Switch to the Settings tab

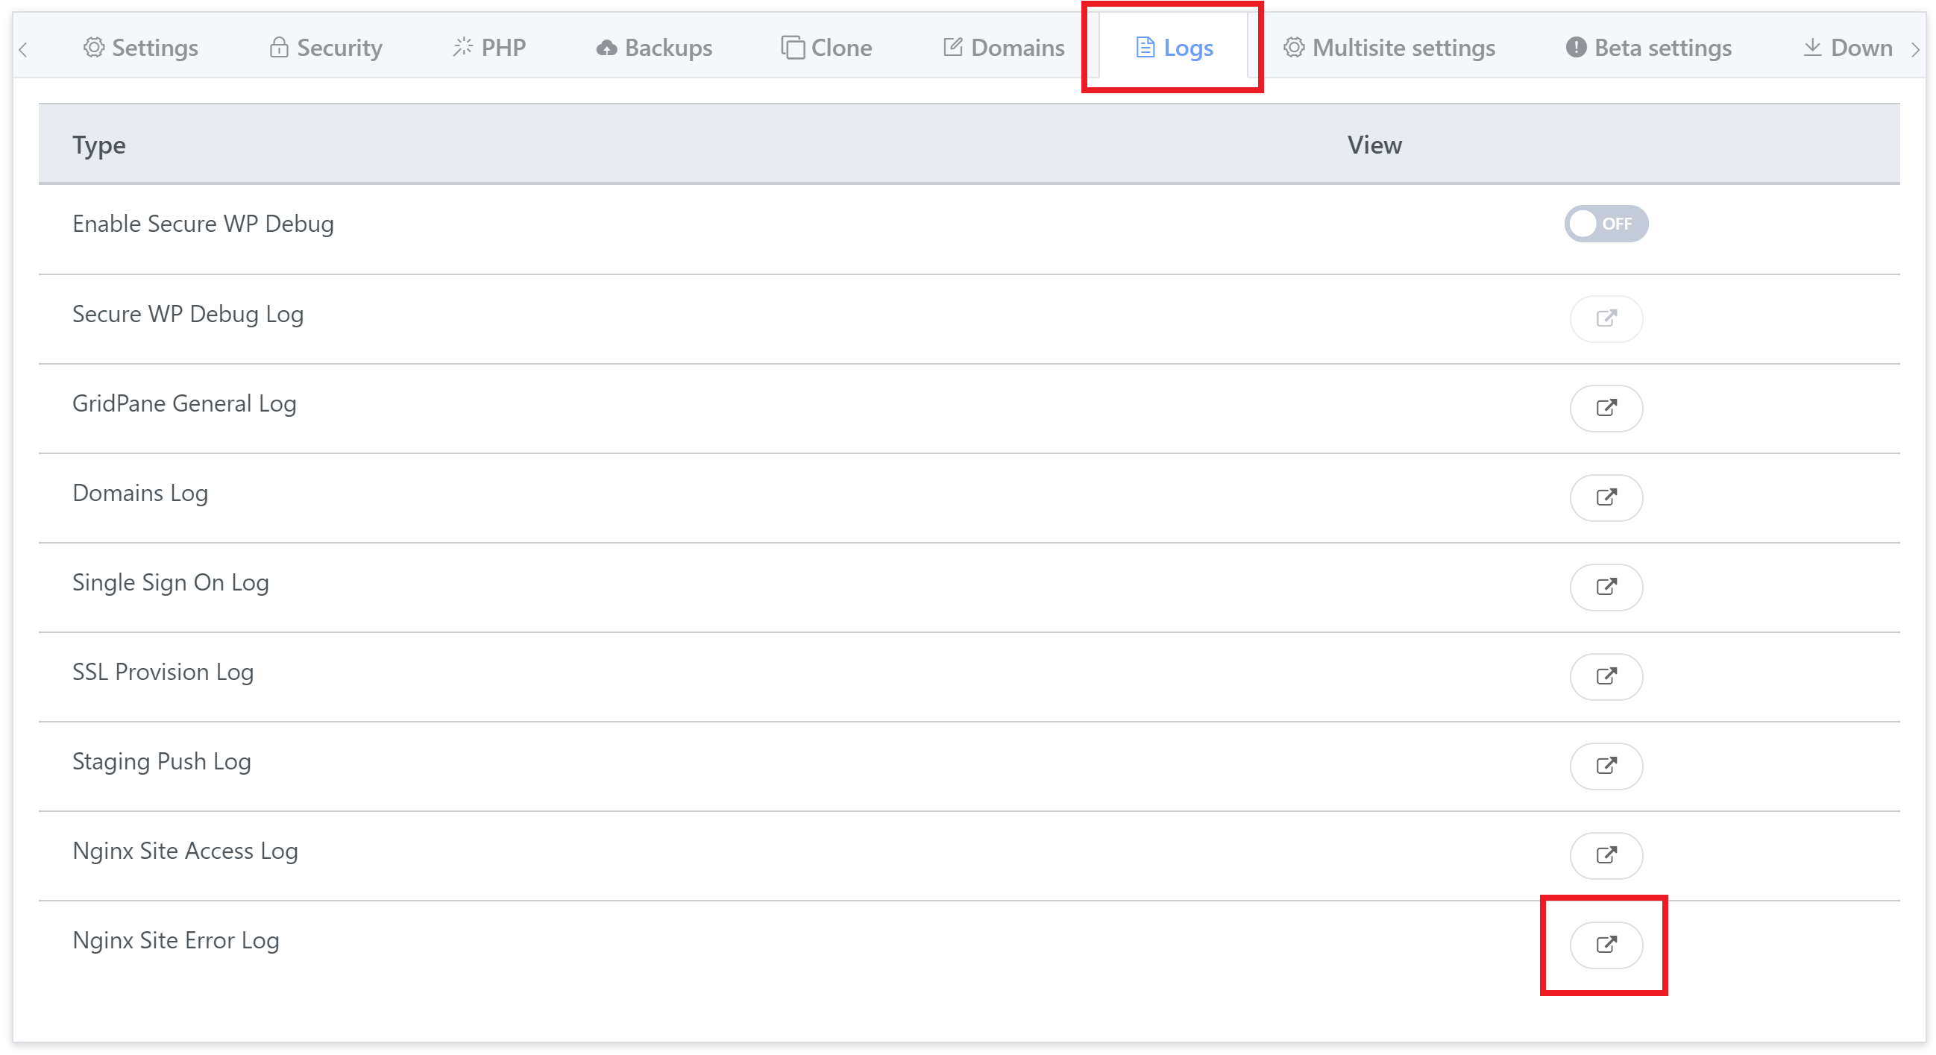click(140, 47)
